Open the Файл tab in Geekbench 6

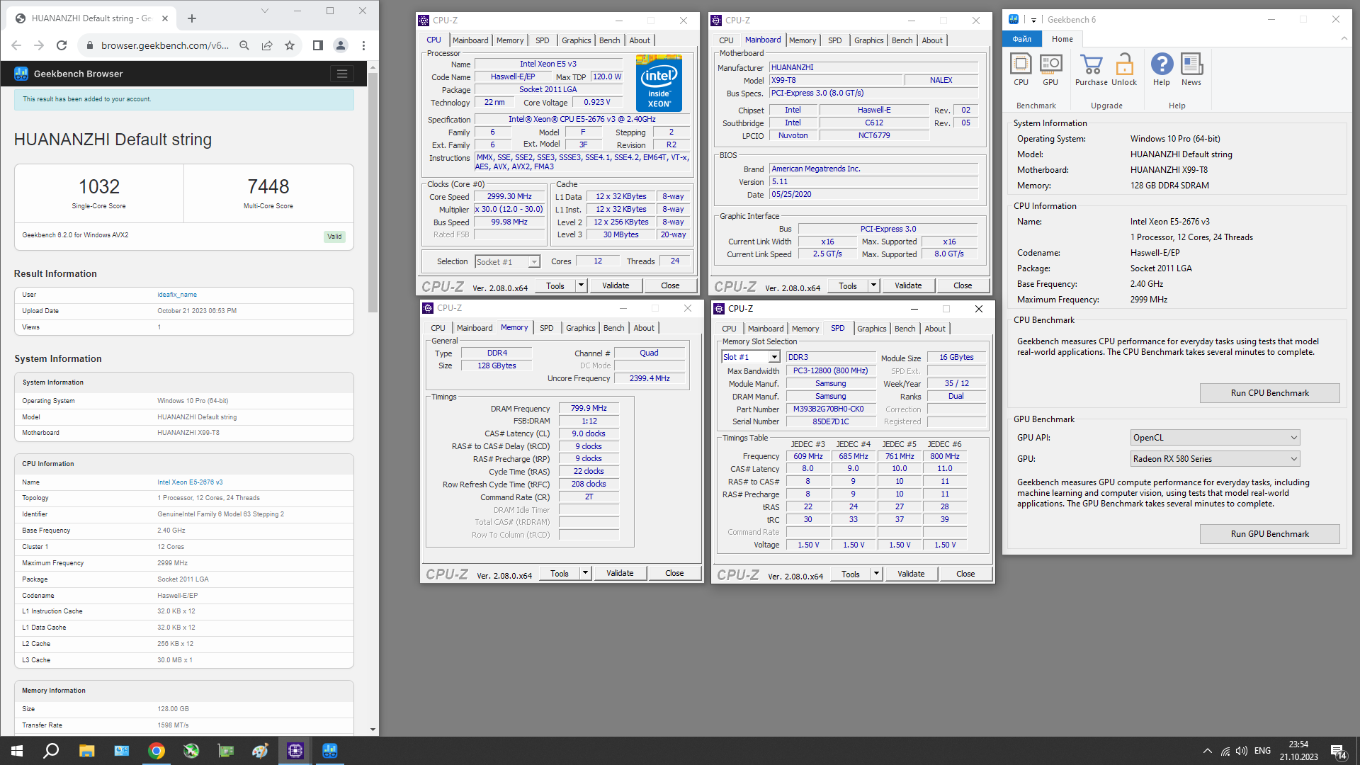(1021, 39)
